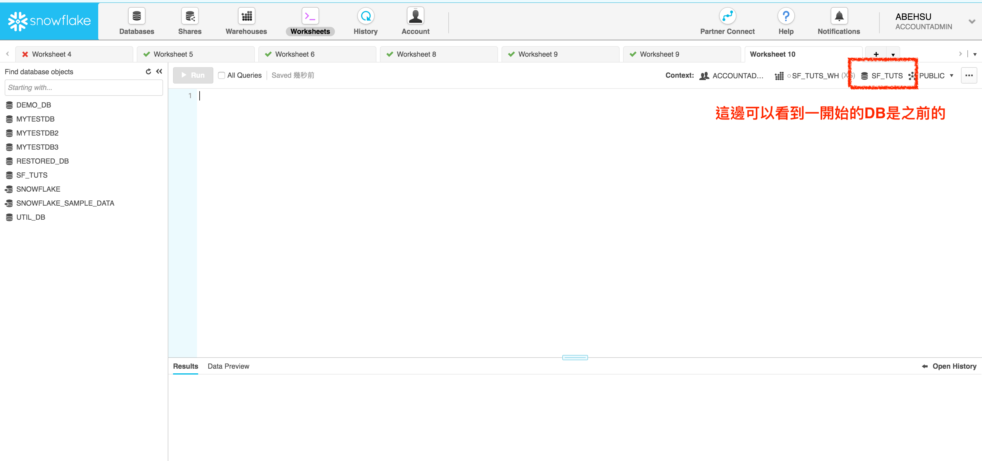Switch to Worksheet 4 tab
Image resolution: width=982 pixels, height=461 pixels.
[x=74, y=54]
